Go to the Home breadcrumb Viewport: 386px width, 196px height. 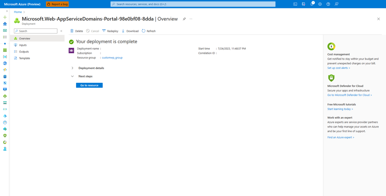18,12
